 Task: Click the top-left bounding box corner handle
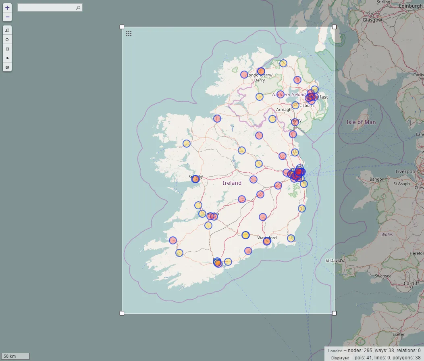pos(122,27)
